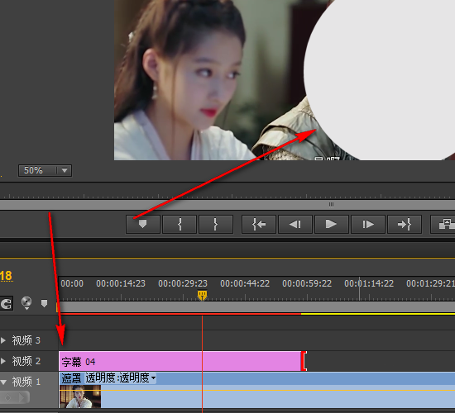Set the out point with right brace button
The image size is (455, 413).
click(216, 224)
